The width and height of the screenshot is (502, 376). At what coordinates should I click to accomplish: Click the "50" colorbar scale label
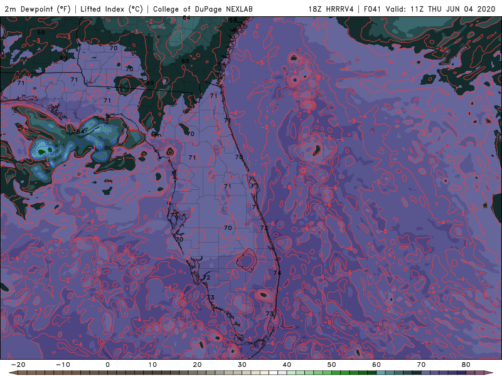(x=332, y=365)
